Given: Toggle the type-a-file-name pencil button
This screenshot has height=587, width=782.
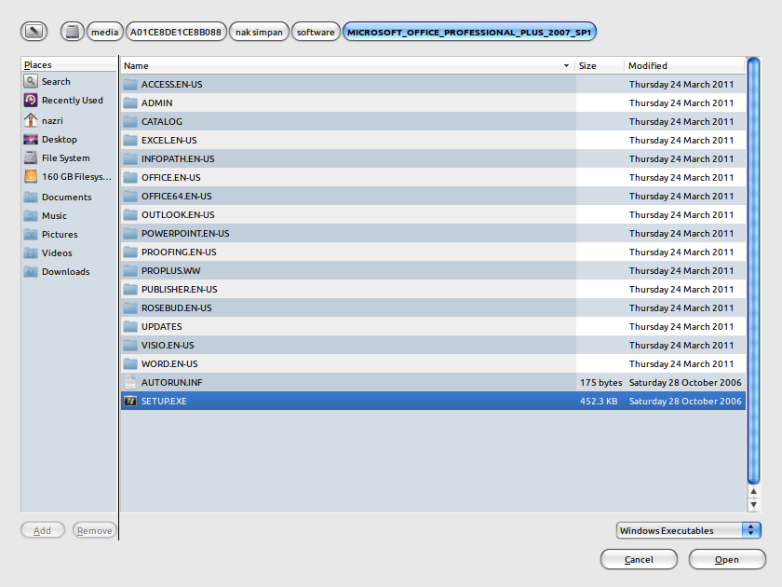Looking at the screenshot, I should [34, 32].
